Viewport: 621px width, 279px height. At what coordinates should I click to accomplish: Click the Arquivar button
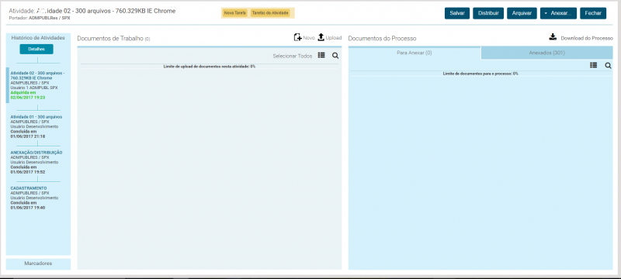coord(522,13)
